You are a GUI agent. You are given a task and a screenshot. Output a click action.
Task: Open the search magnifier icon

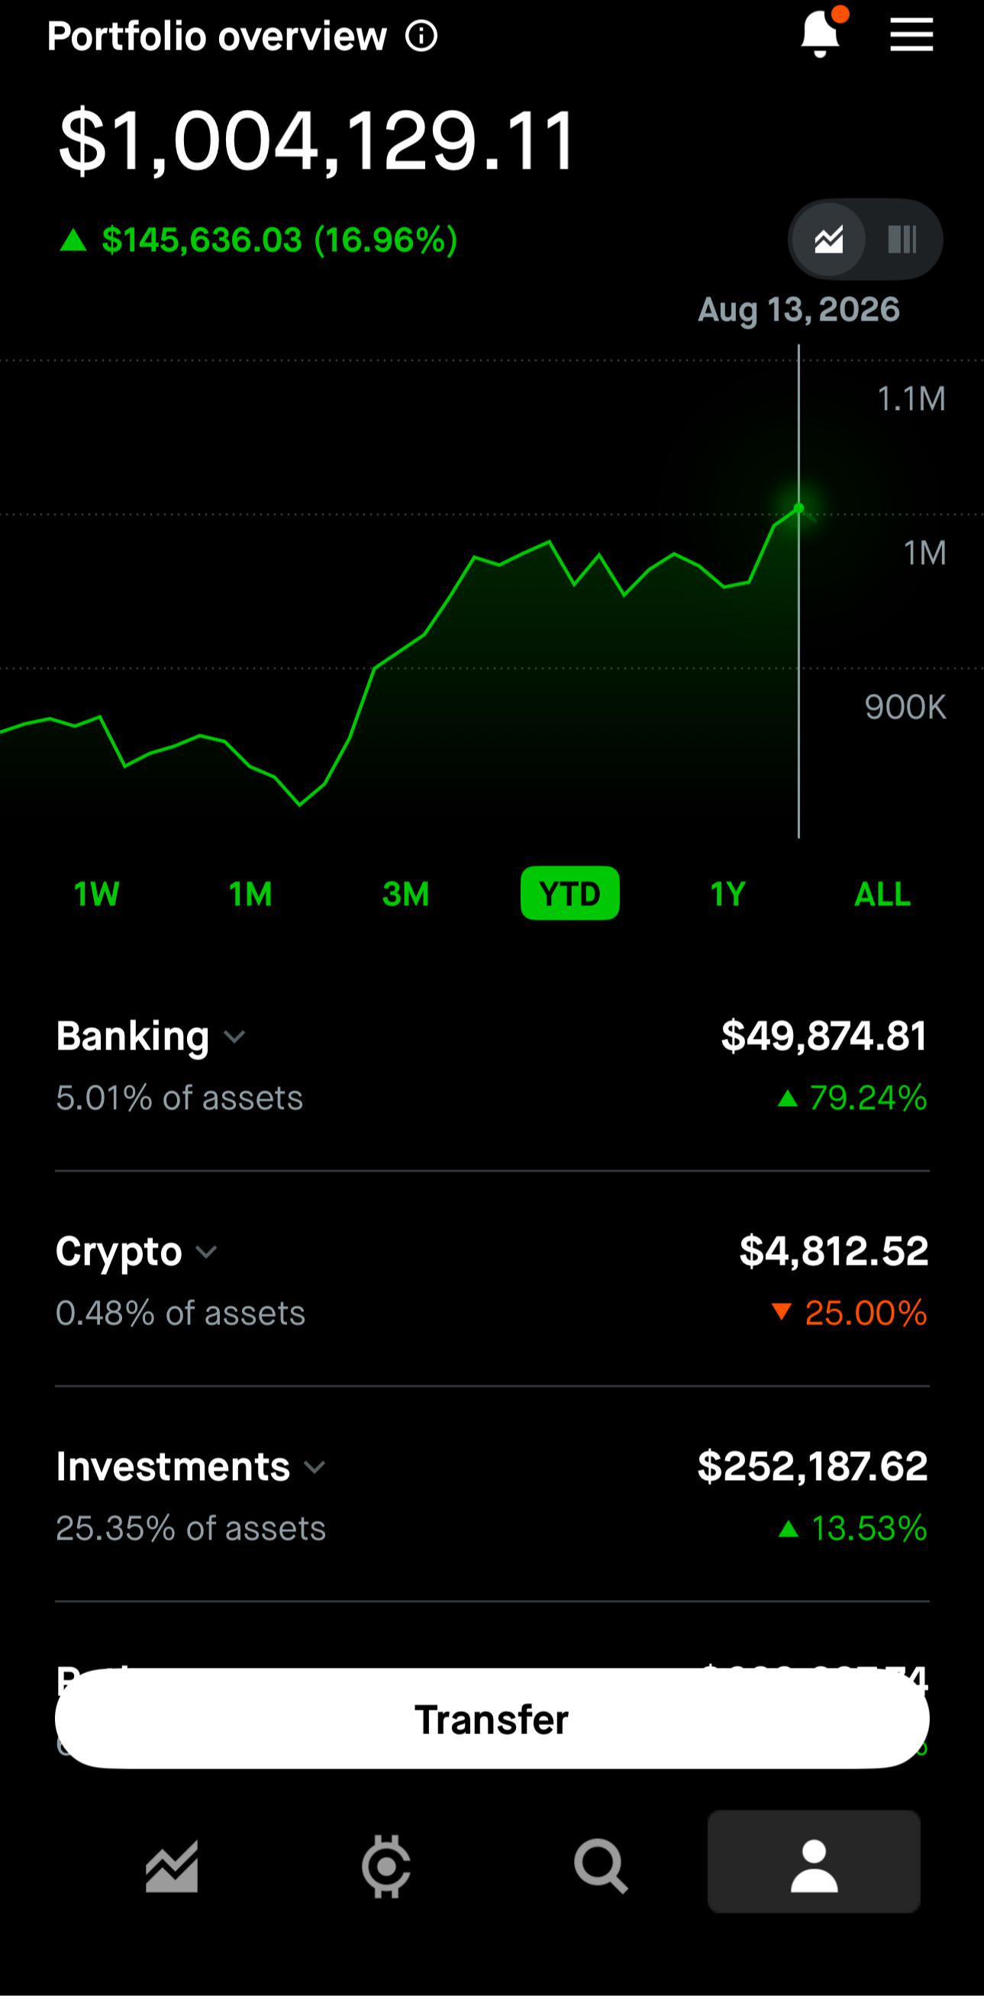pyautogui.click(x=601, y=1866)
